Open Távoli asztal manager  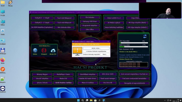107,78
